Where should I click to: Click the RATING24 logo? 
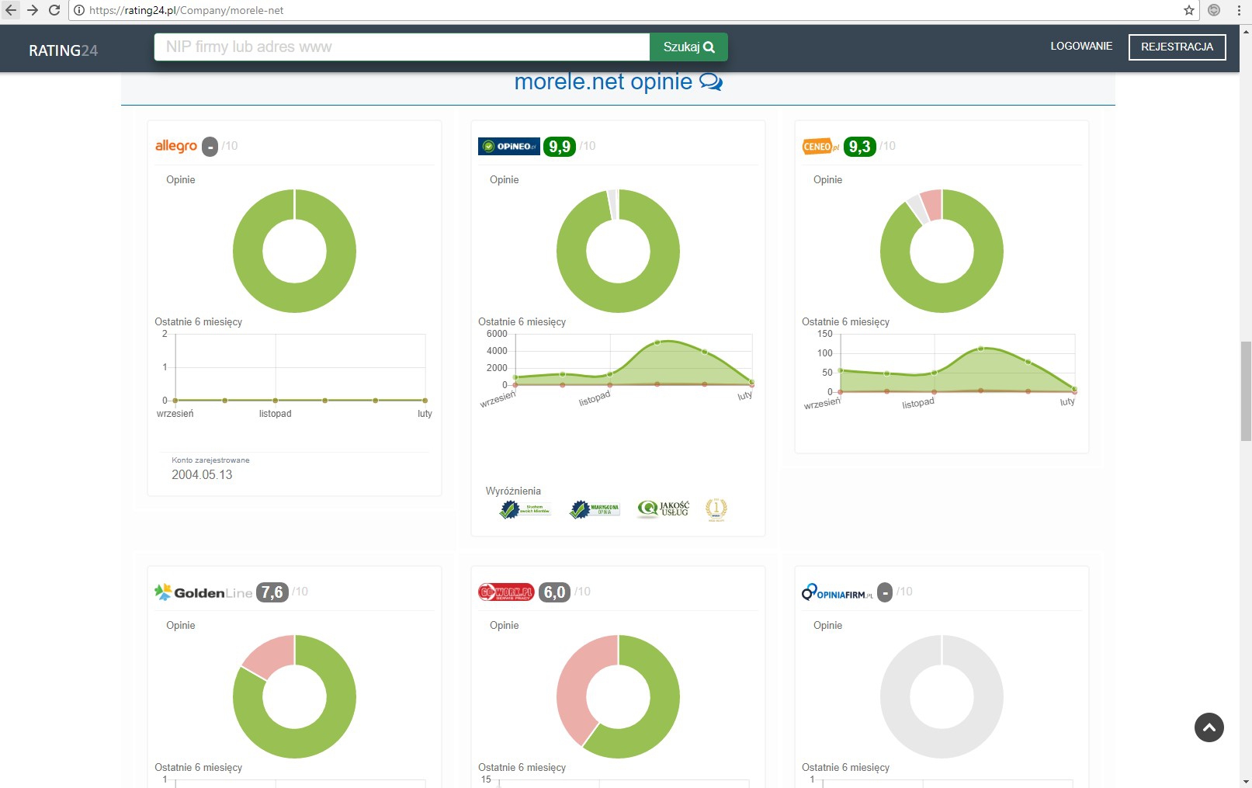pyautogui.click(x=64, y=50)
